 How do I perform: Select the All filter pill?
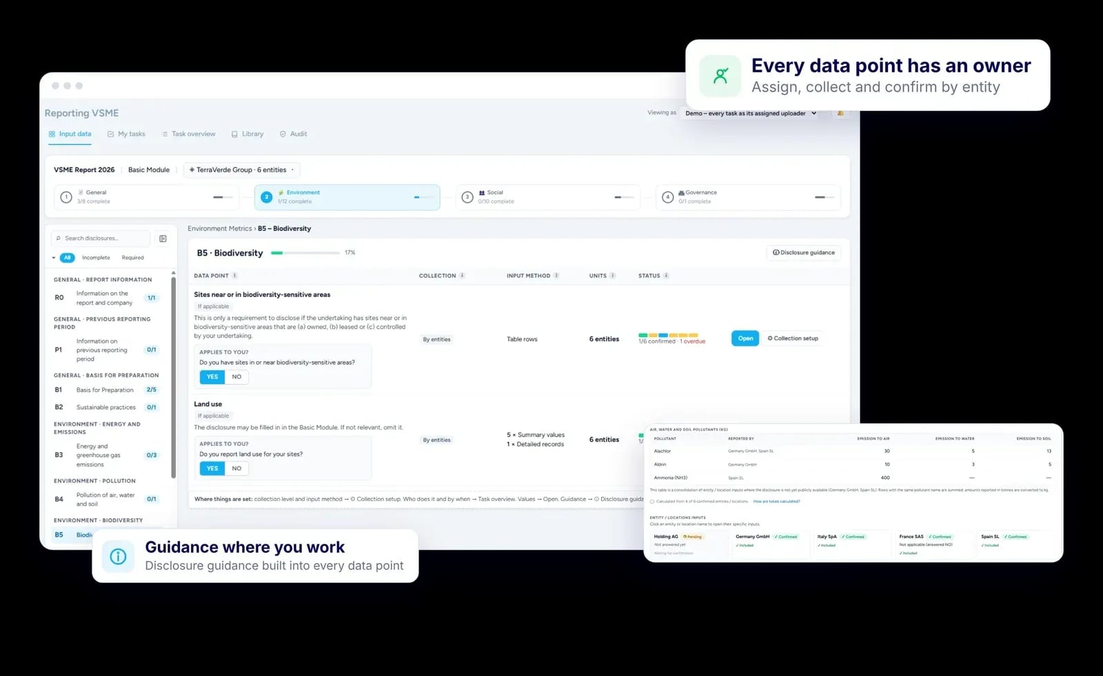click(68, 258)
